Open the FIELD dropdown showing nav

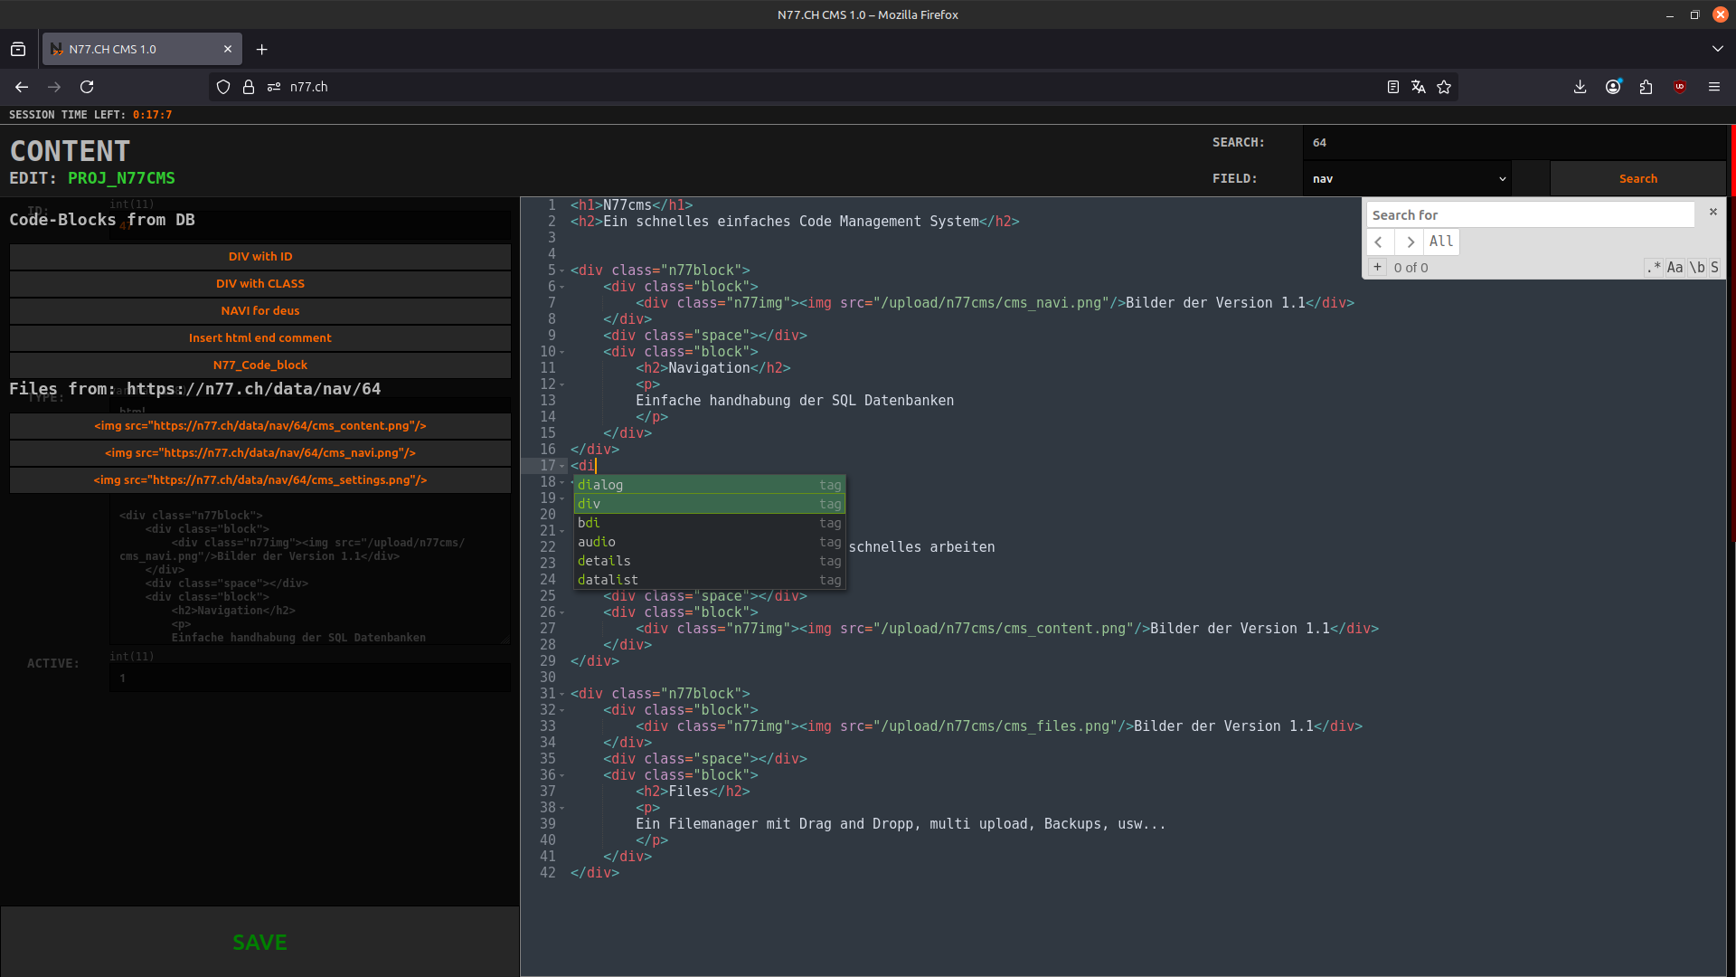point(1408,179)
